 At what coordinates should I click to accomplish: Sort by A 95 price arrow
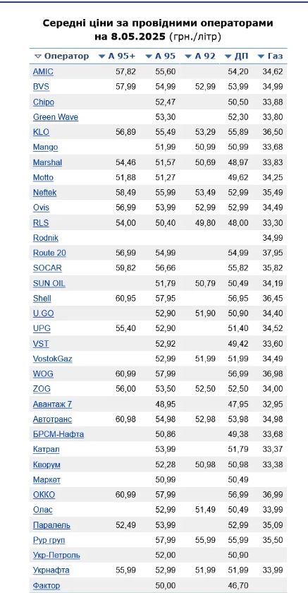click(x=148, y=56)
